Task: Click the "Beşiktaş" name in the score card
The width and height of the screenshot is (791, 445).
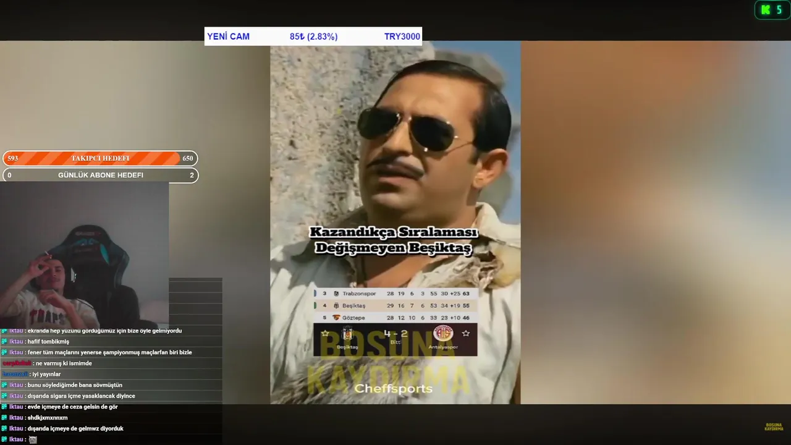Action: (347, 347)
